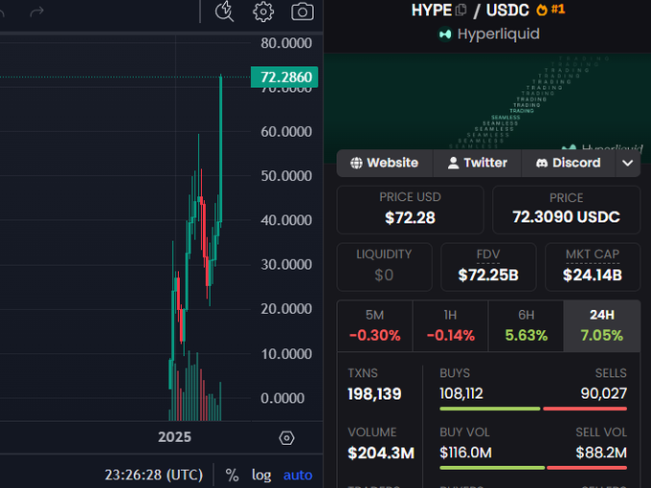Open the Twitter link

pyautogui.click(x=477, y=163)
